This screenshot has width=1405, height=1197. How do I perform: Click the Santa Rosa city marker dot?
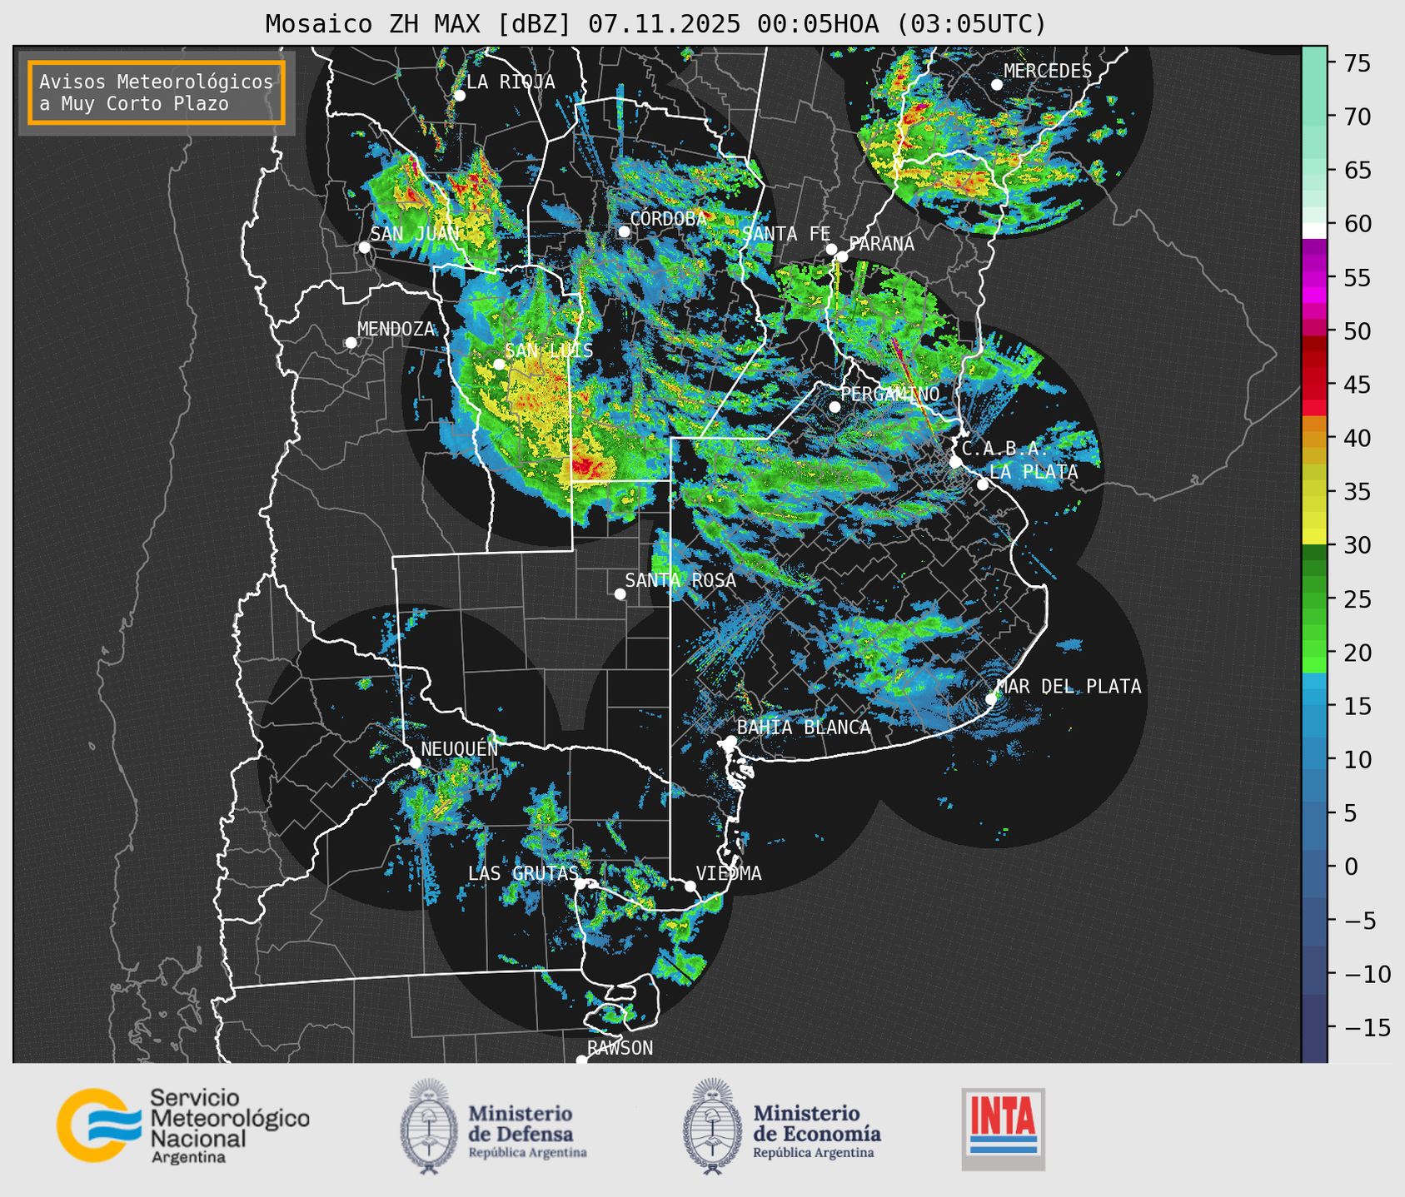coord(620,594)
